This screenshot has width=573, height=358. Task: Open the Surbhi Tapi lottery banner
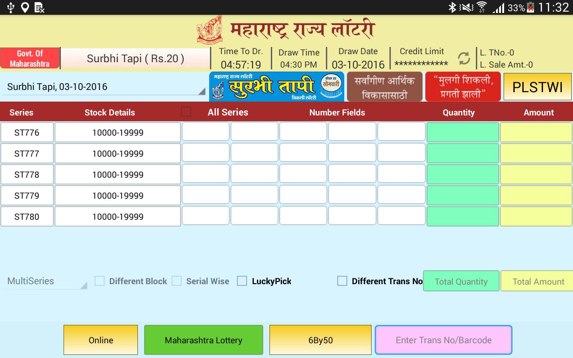pos(276,86)
